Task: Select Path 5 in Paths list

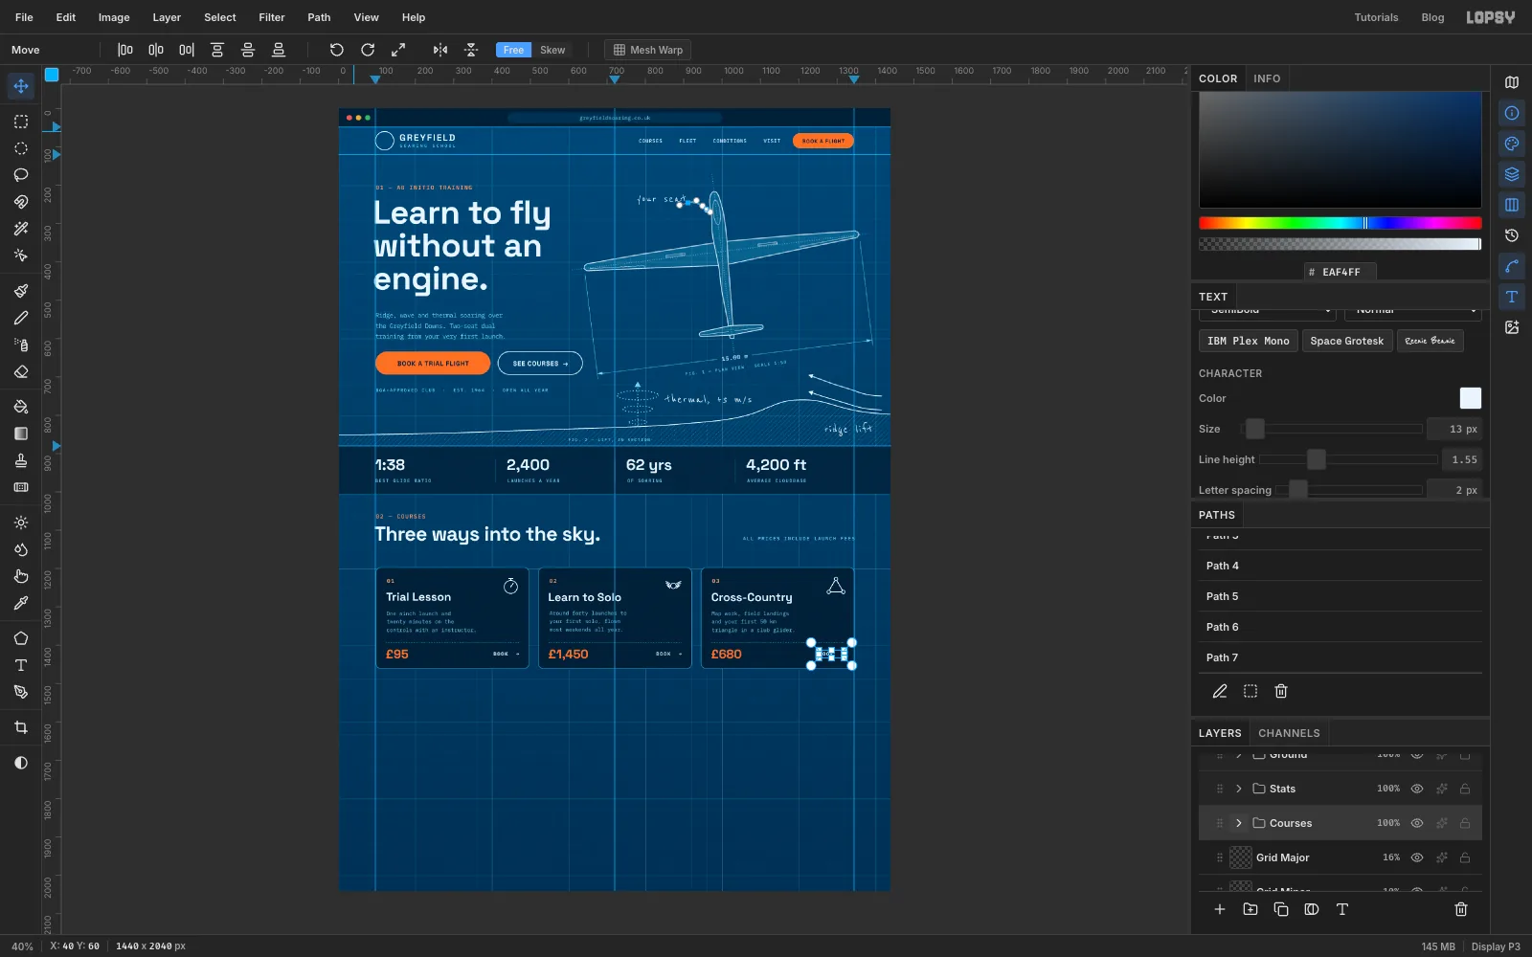Action: [x=1340, y=596]
